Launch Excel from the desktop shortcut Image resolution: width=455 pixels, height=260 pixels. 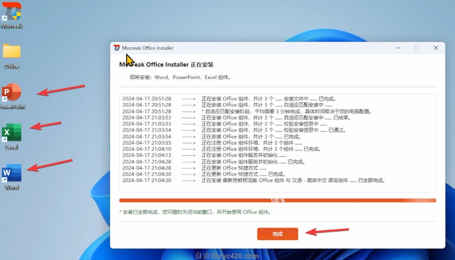click(12, 137)
